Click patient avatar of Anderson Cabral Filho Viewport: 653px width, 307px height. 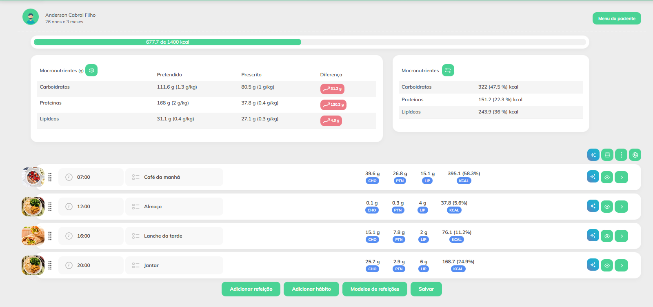pyautogui.click(x=31, y=17)
